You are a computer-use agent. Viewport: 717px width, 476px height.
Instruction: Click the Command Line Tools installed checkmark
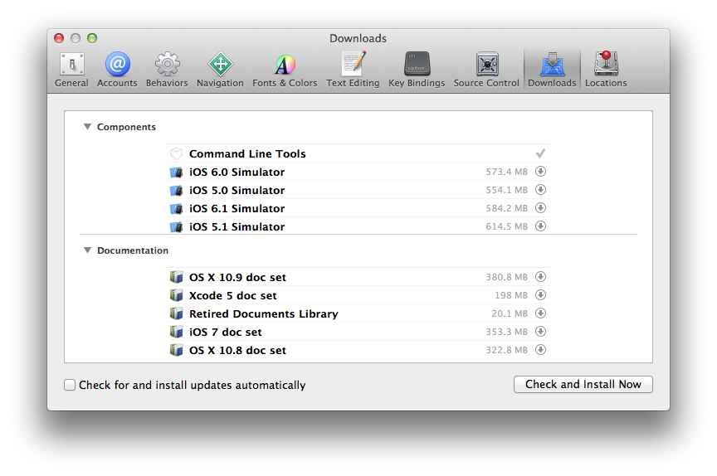pyautogui.click(x=540, y=153)
